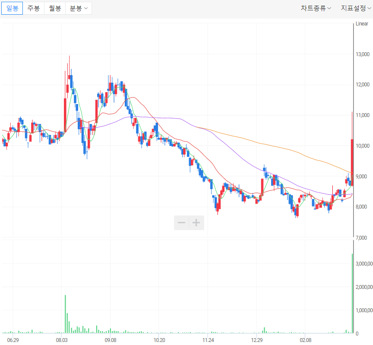This screenshot has width=373, height=345.
Task: Click the 8,000 price axis label
Action: tap(361, 207)
